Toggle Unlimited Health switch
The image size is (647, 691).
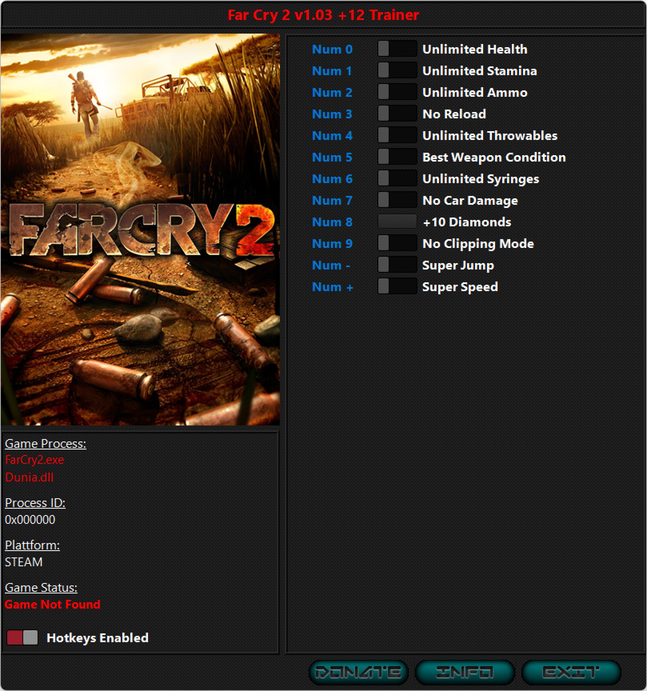click(x=397, y=49)
